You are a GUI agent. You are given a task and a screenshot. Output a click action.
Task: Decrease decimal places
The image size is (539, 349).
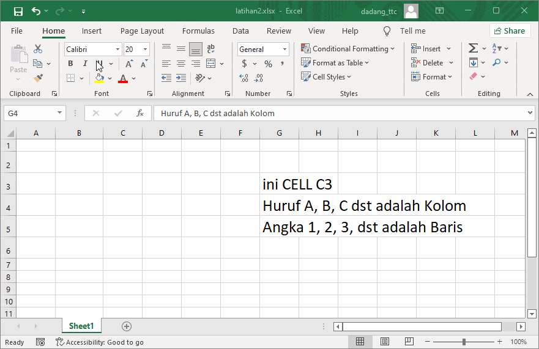pos(259,78)
